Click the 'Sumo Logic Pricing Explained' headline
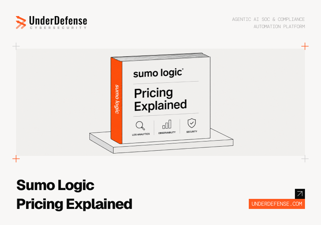The width and height of the screenshot is (321, 225). [74, 194]
